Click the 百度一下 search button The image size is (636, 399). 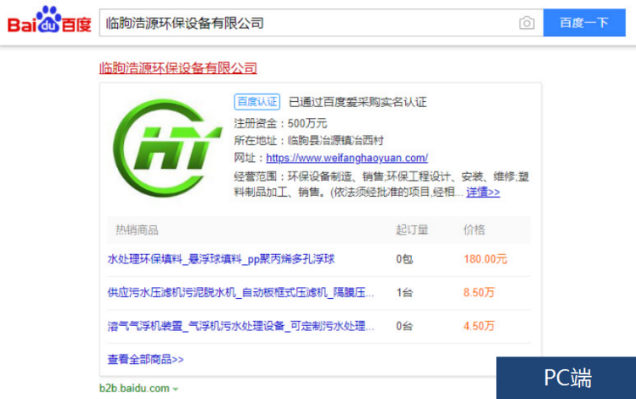(584, 23)
